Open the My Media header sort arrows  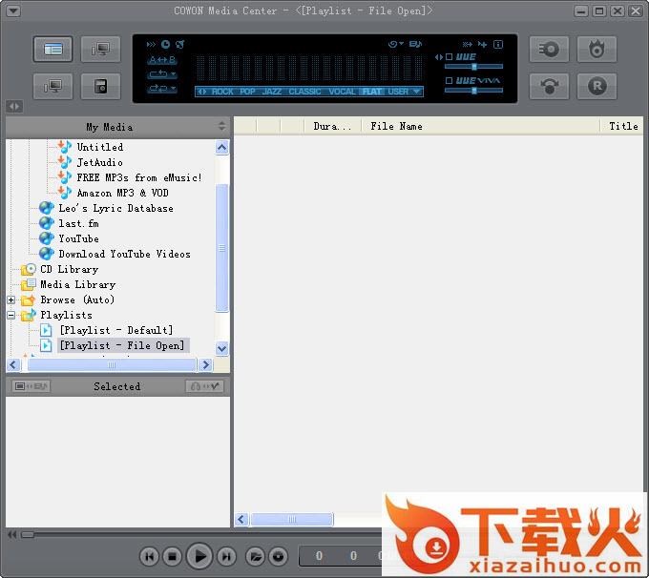221,126
